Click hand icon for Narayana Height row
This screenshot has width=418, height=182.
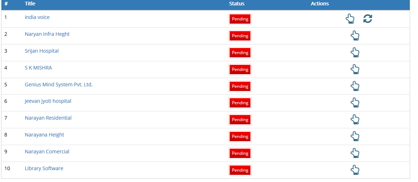(355, 136)
